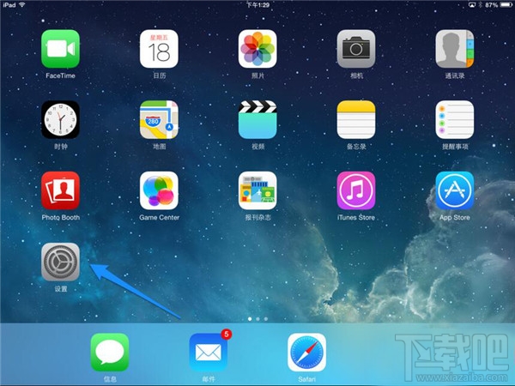This screenshot has height=386, width=515.
Task: Tap the 87% battery percentage text
Action: tap(491, 5)
